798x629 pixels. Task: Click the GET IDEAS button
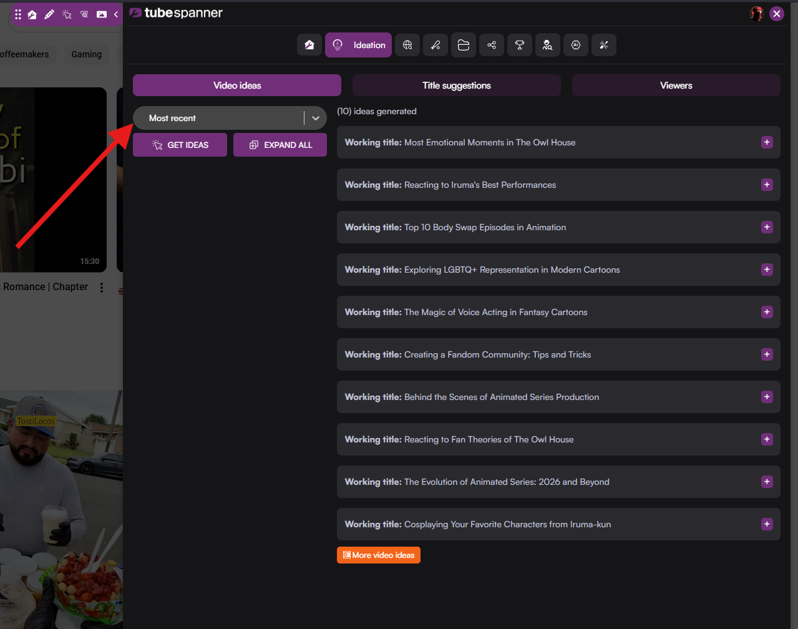[x=180, y=145]
